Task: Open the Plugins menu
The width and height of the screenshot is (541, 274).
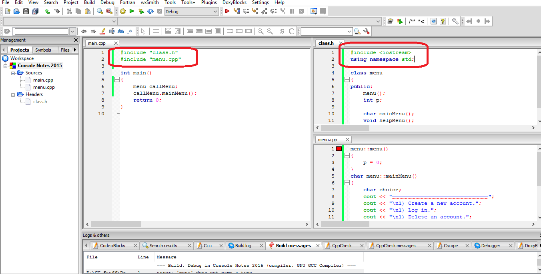Action: click(209, 2)
